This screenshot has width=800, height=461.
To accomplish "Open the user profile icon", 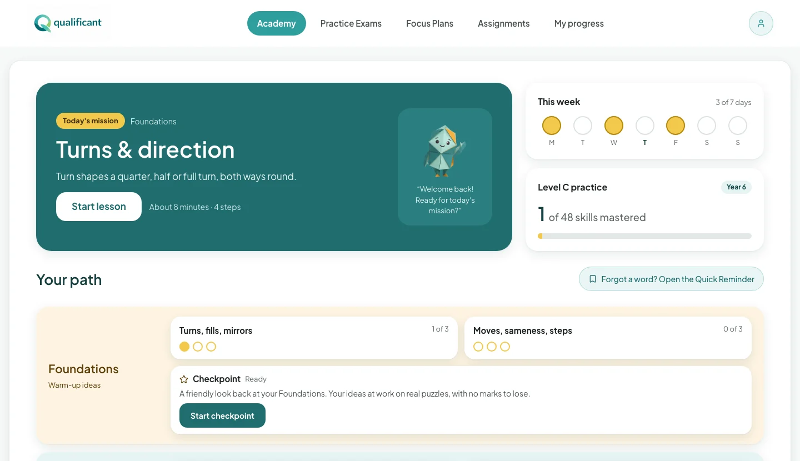I will pyautogui.click(x=761, y=23).
